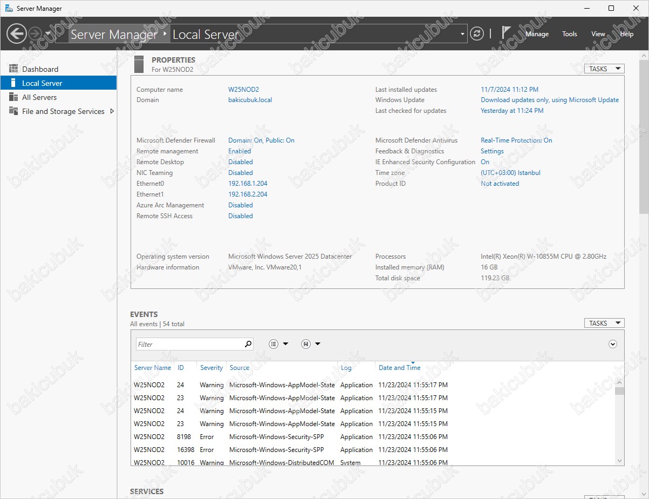
Task: Change time zone via (UTC+03:00) Istanbul
Action: 510,173
